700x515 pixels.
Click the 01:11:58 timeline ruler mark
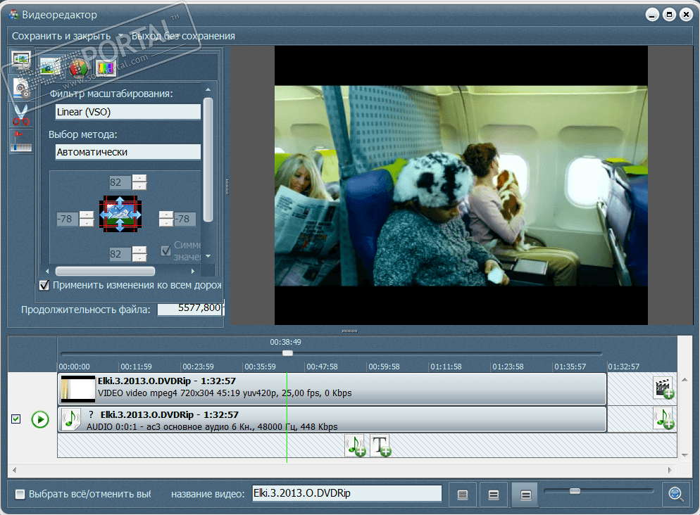coord(446,367)
